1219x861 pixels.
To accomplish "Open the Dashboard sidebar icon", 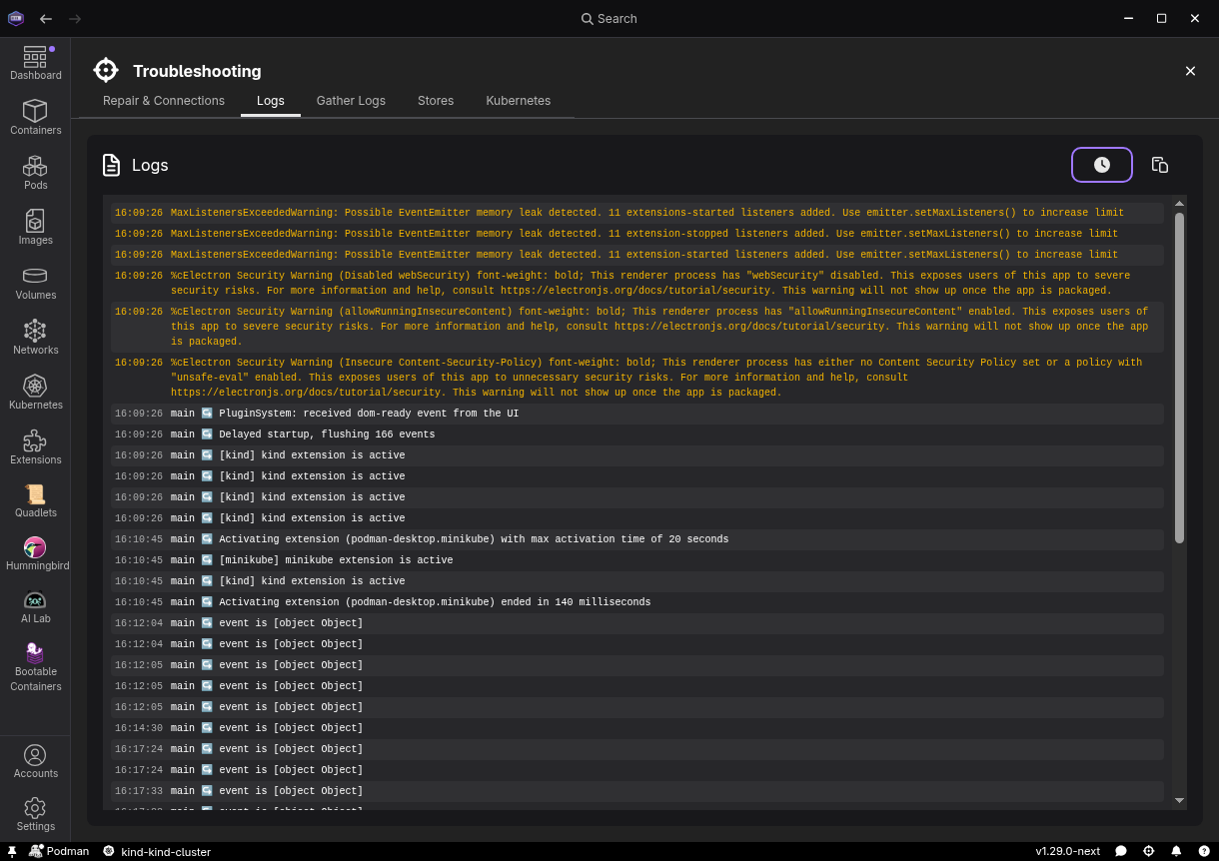I will 35,63.
